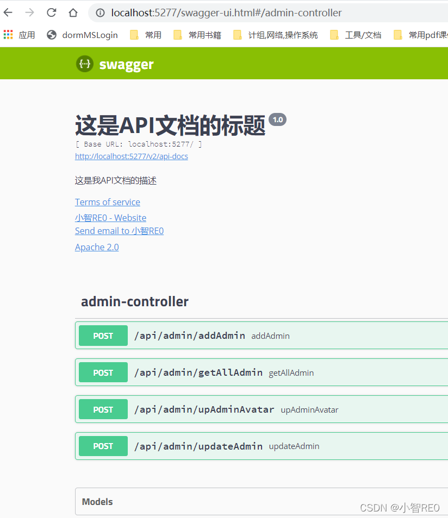This screenshot has width=448, height=518.
Task: Open the 计组,网络,操作系统 bookmark folder
Action: pos(276,35)
